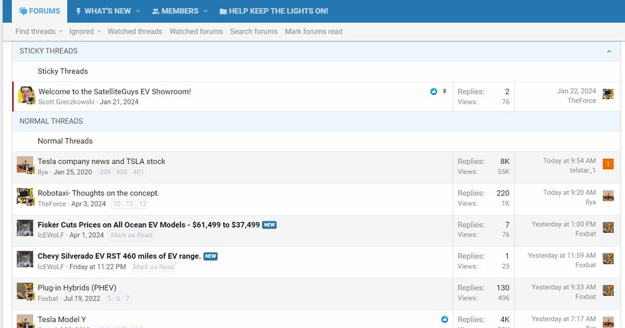Open Help Keep The Lights On tab
This screenshot has width=625, height=328.
tap(274, 11)
